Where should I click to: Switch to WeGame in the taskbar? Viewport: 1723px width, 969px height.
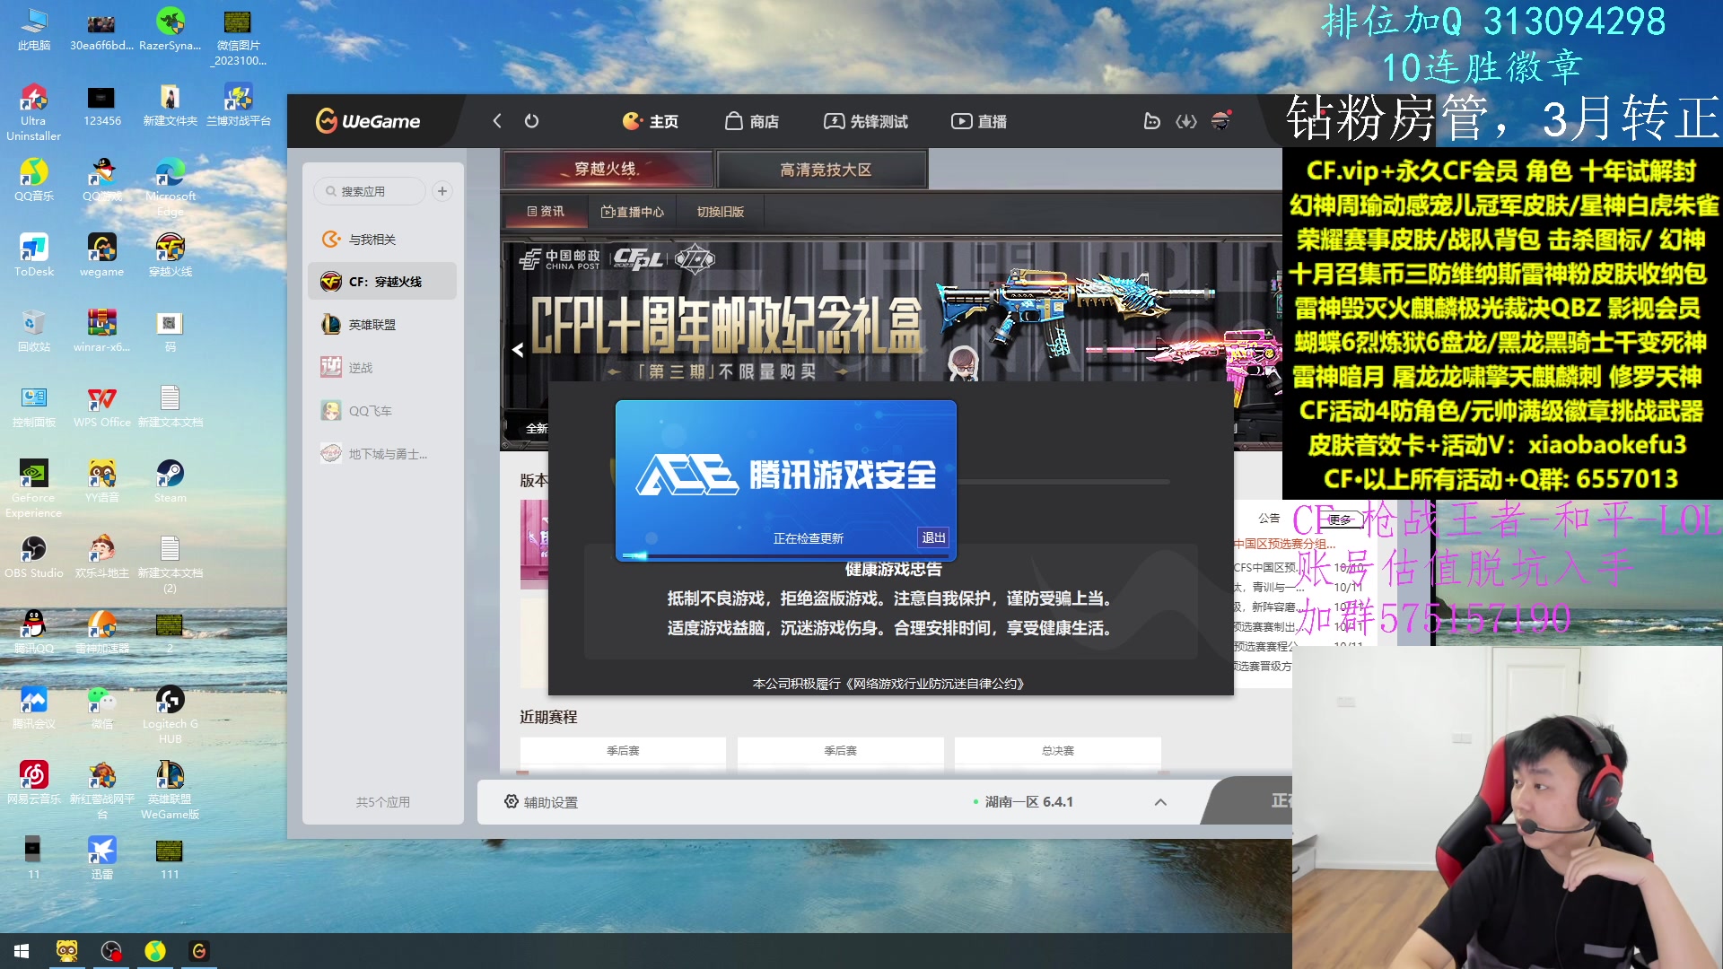point(199,951)
